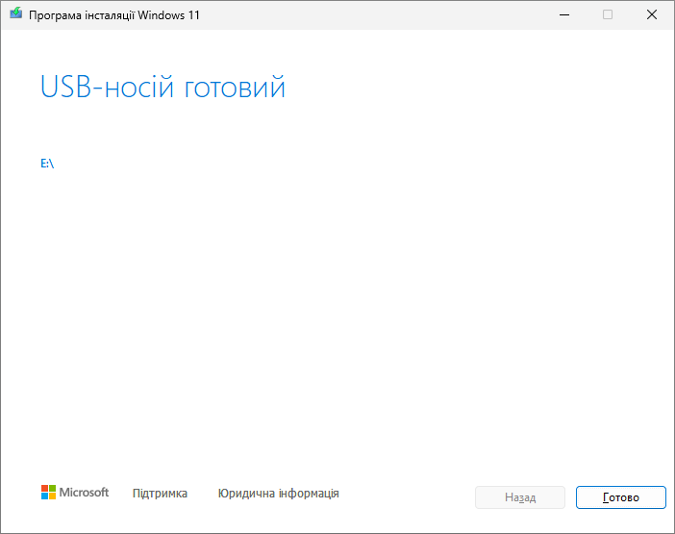Close the Windows 11 setup window

pos(652,14)
